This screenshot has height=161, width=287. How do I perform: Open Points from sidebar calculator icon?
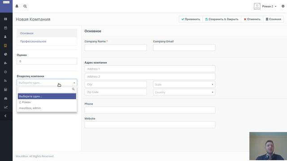pos(5,89)
